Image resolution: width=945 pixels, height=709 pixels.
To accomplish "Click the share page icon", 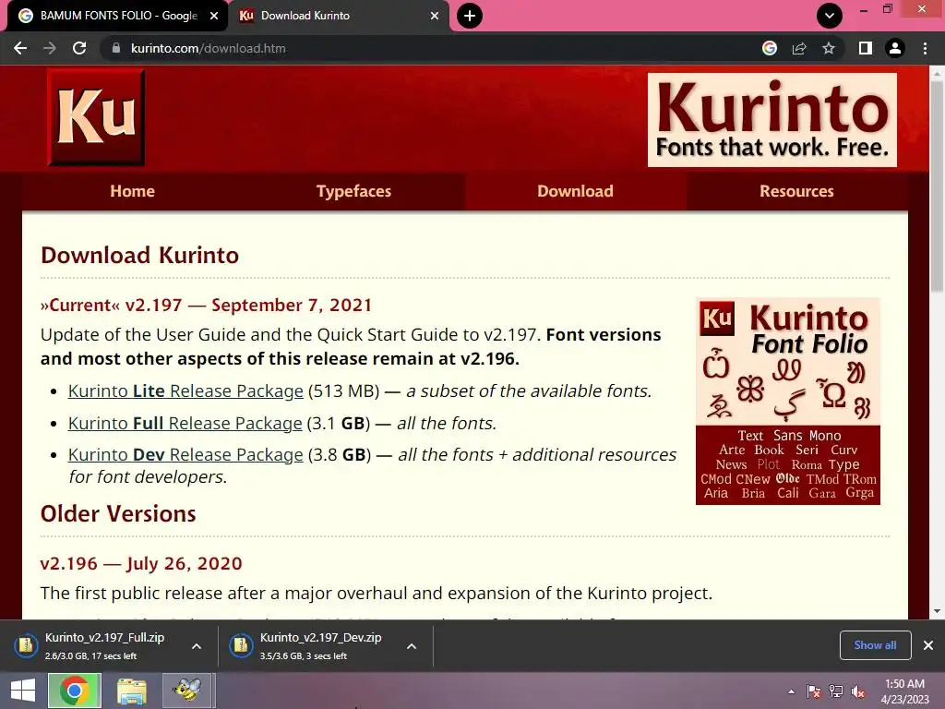I will 799,48.
